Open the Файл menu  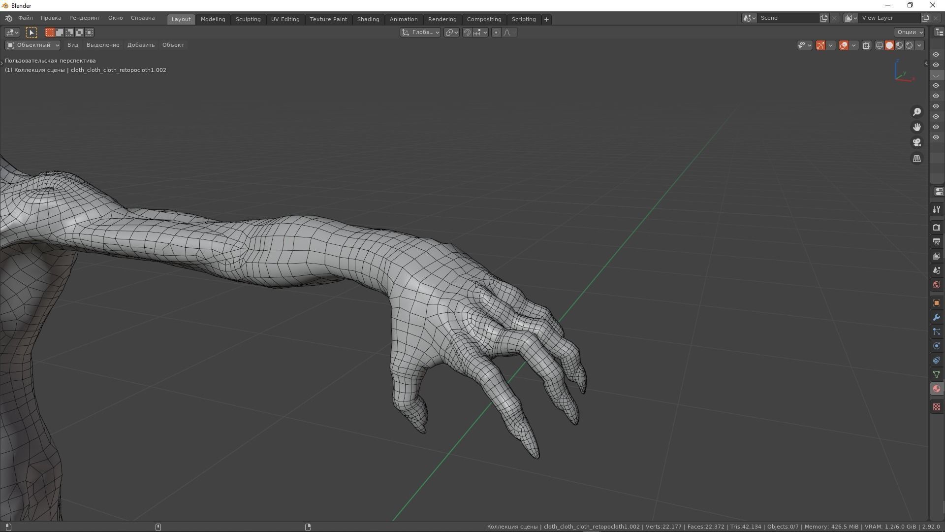pyautogui.click(x=26, y=18)
